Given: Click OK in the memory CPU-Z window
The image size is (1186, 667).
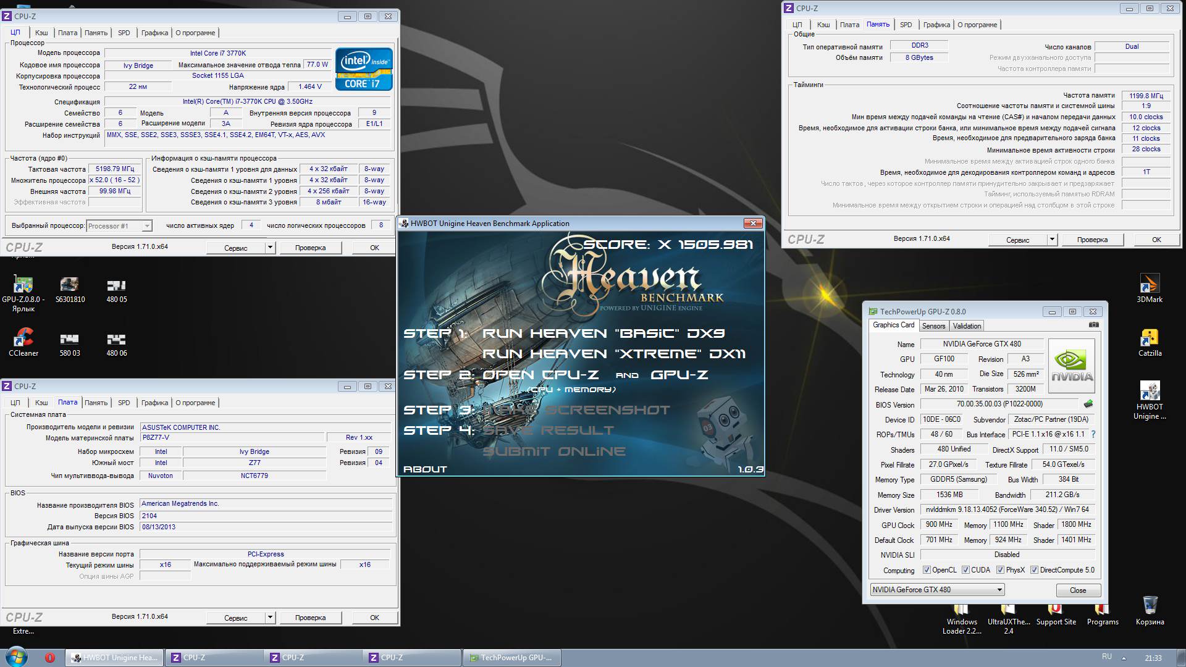Looking at the screenshot, I should 1156,240.
